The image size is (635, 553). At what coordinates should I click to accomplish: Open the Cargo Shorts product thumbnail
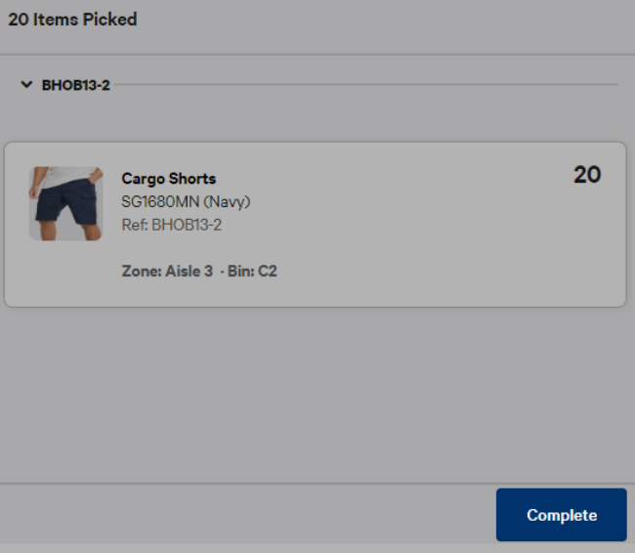[65, 203]
